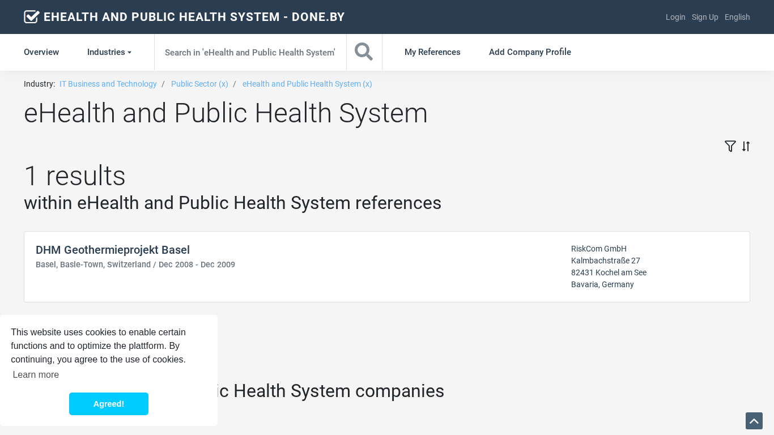Click 'Basel, Basle-Town, Switzerland / Dec 2008 - Dec 2009' text

(x=135, y=265)
